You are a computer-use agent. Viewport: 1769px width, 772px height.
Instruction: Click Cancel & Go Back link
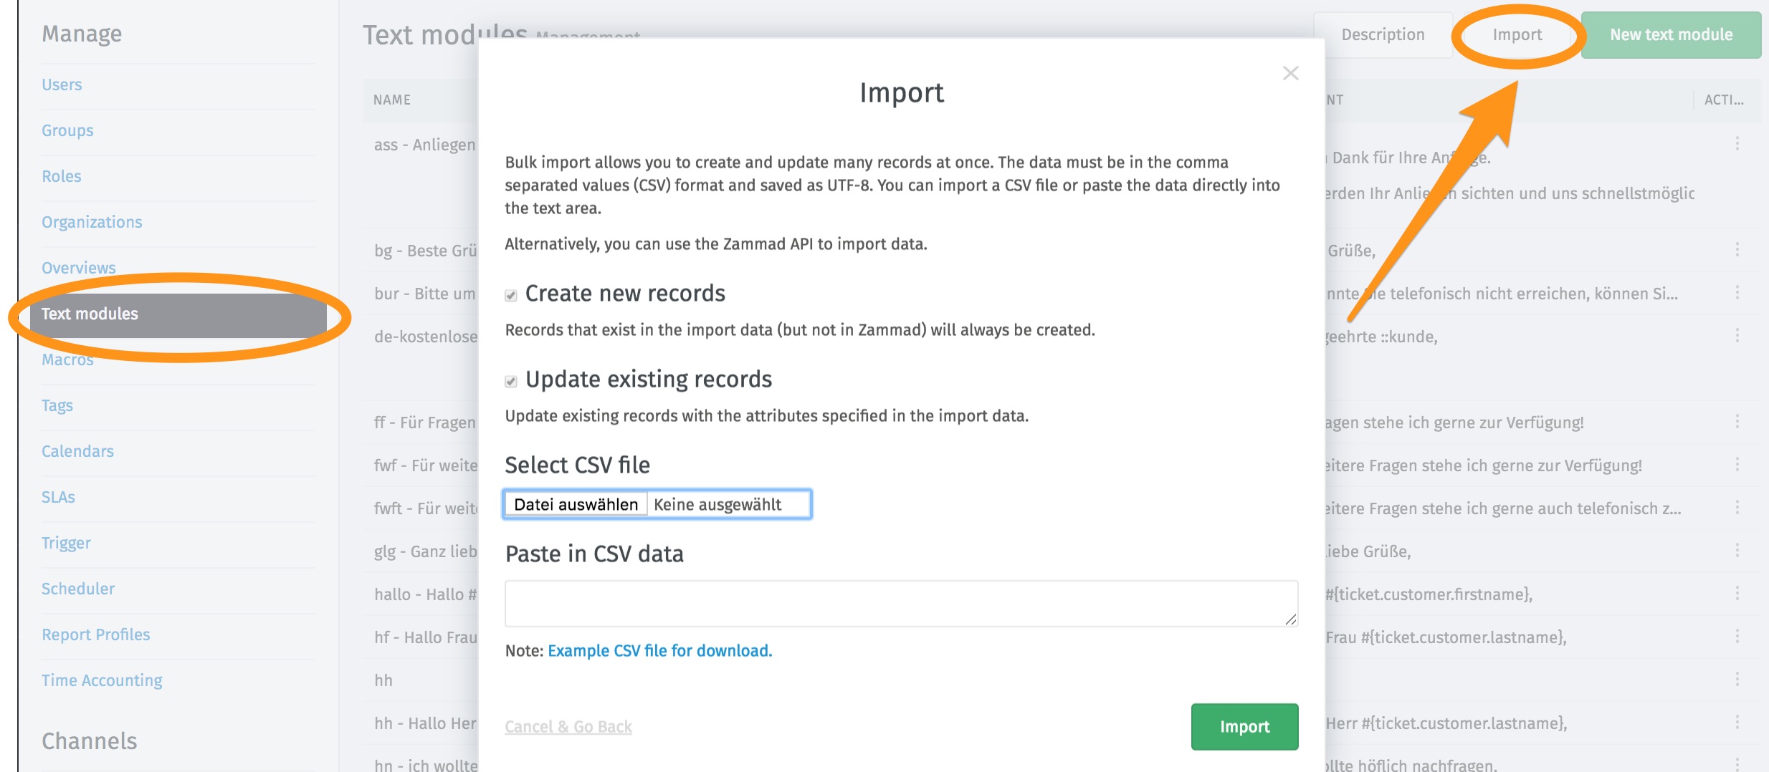pos(568,726)
